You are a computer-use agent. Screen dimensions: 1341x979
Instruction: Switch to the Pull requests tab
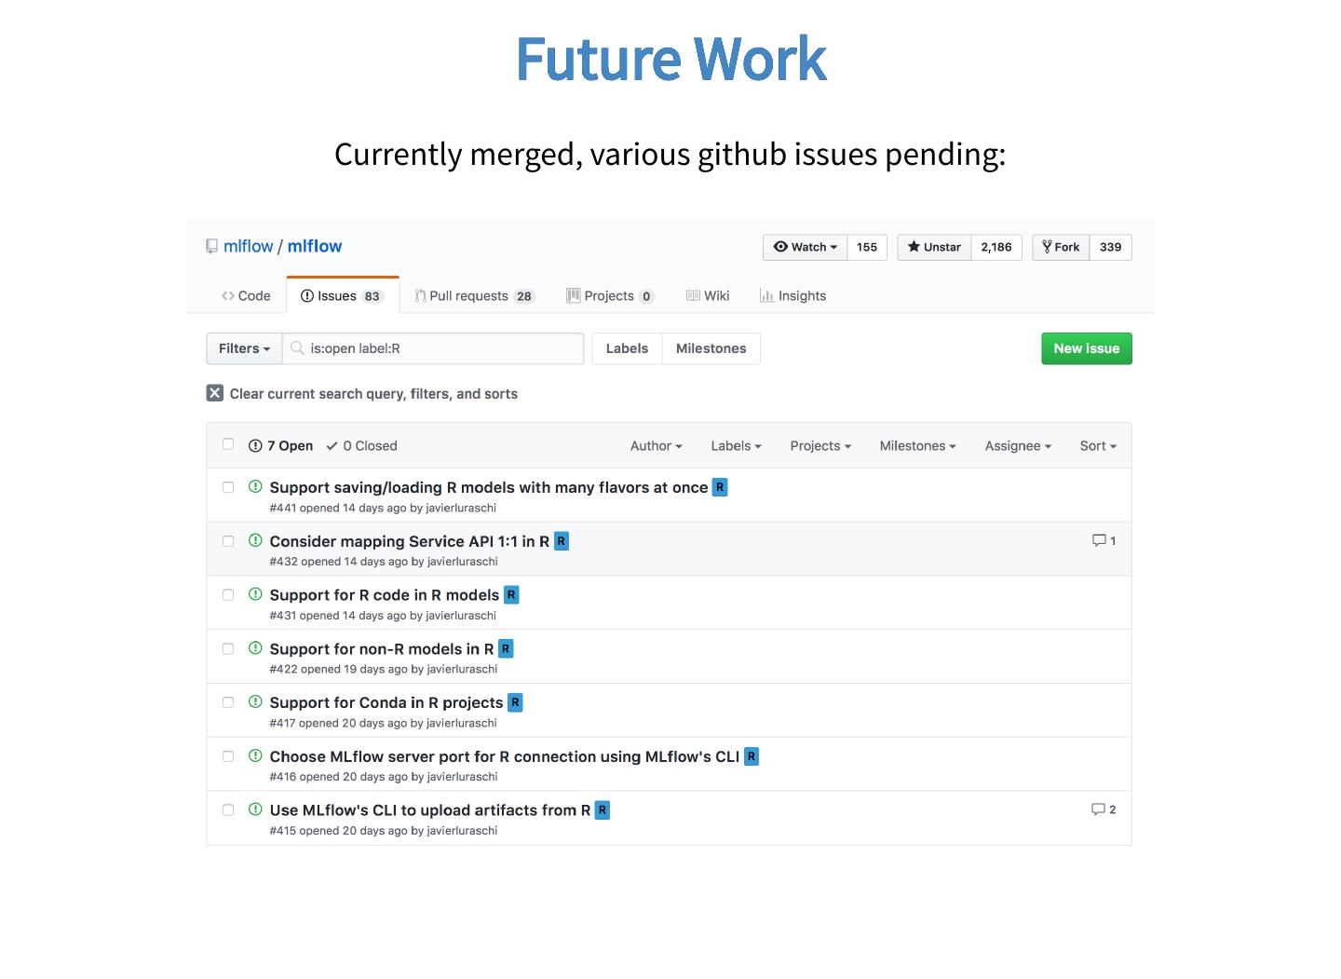tap(475, 296)
